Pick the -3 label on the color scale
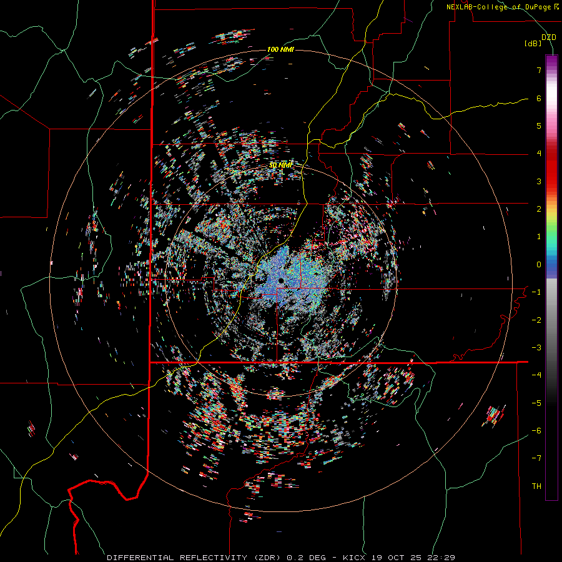 536,348
